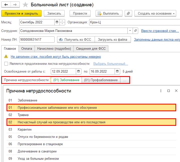Tick 'Является продолжением листка нетрудоспособности' checkbox

pyautogui.click(x=6, y=64)
